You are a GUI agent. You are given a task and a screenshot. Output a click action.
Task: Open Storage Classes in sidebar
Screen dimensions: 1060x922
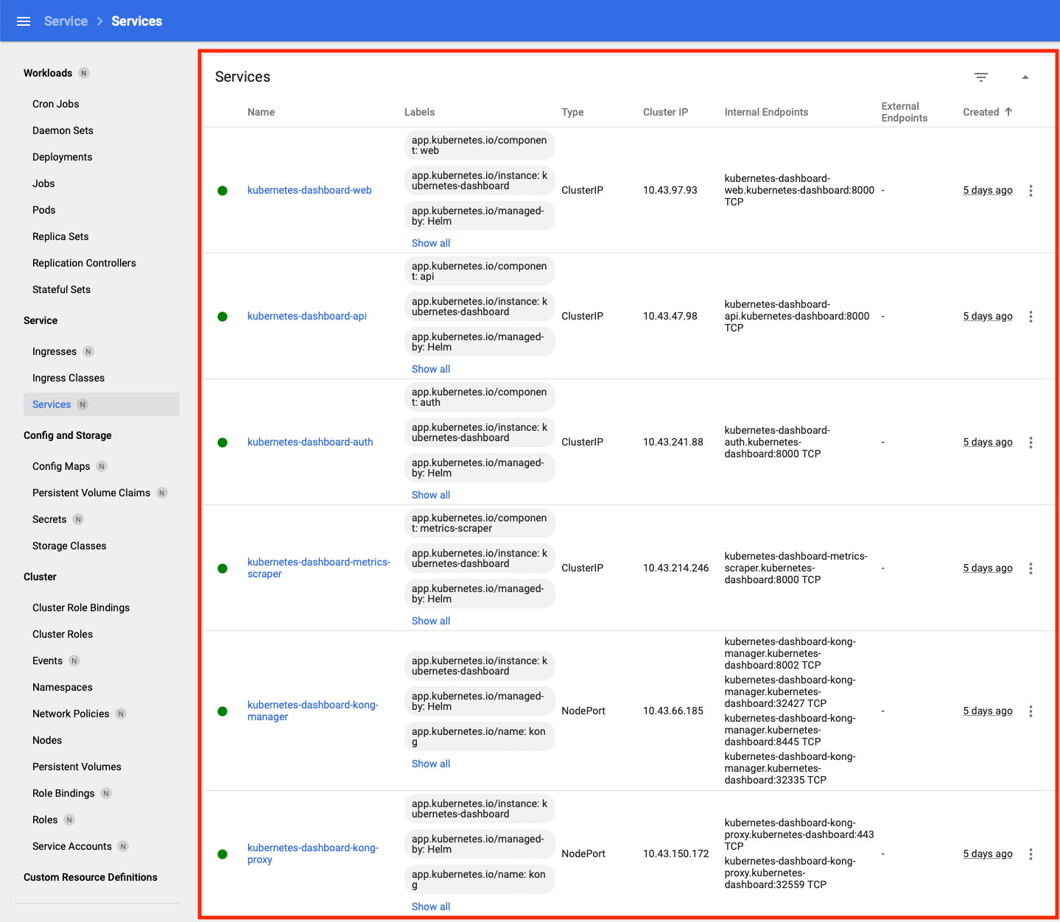(69, 546)
